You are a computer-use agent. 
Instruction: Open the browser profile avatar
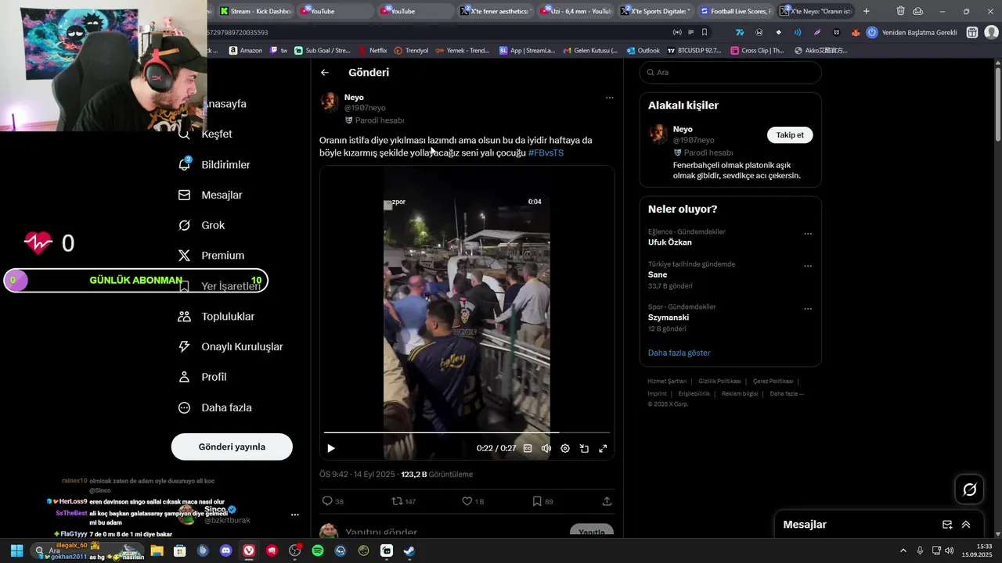pos(991,32)
